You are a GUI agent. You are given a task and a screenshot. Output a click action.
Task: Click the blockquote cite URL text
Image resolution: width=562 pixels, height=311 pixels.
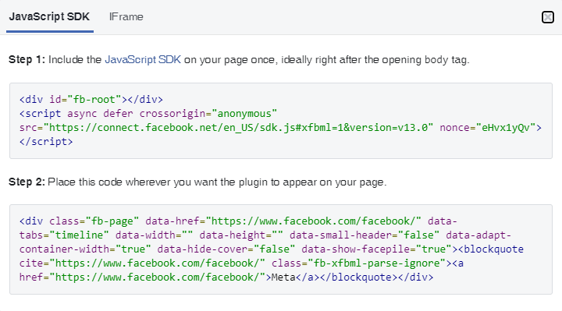157,263
